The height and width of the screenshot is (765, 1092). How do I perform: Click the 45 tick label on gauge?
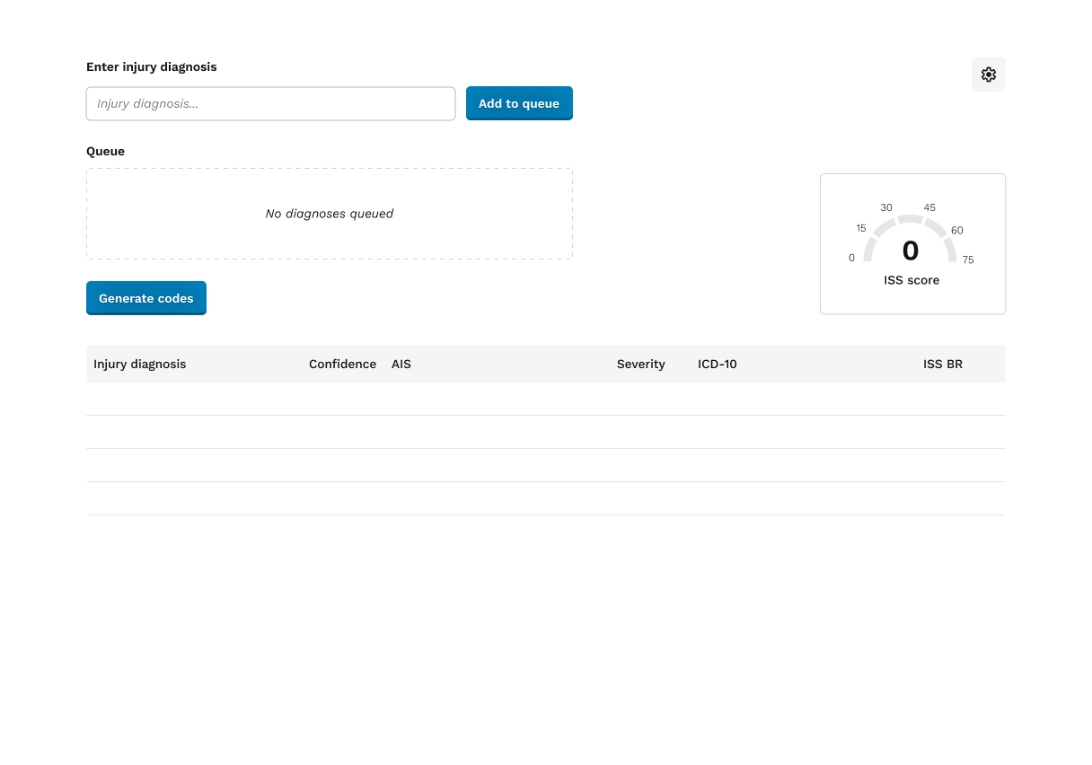tap(929, 207)
